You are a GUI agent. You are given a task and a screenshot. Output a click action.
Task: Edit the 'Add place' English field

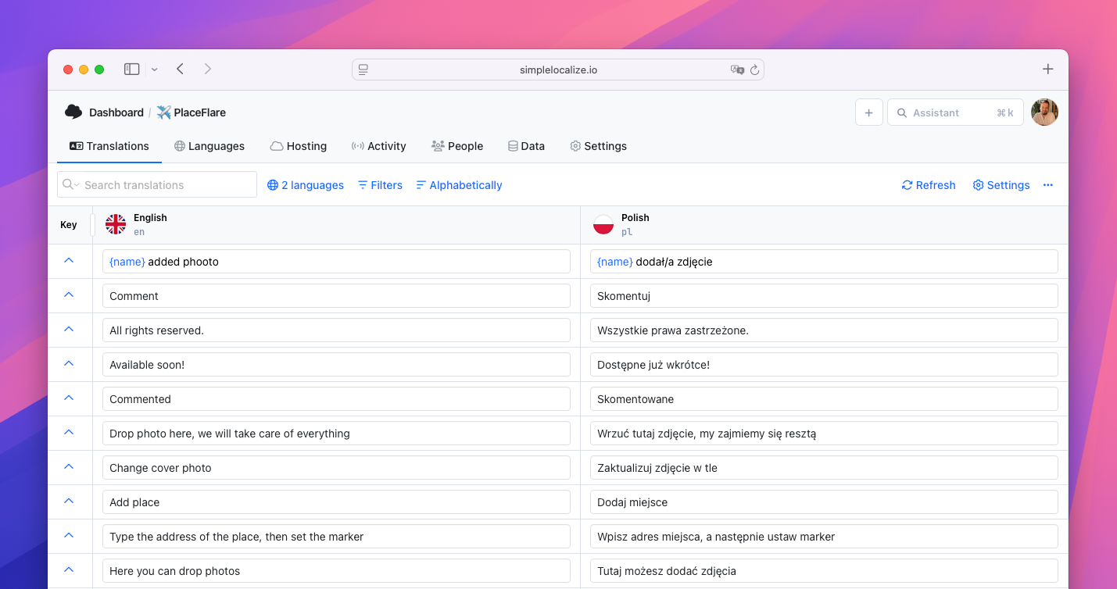336,502
